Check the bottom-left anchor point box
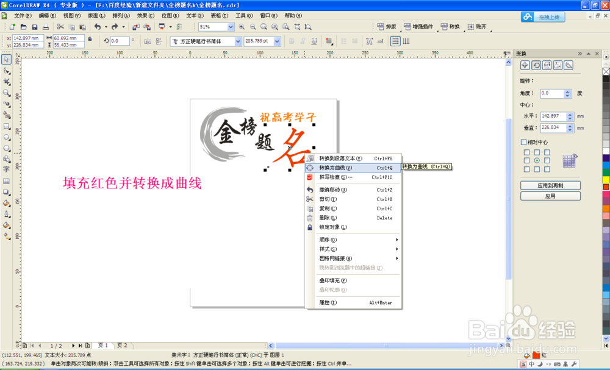 point(526,169)
